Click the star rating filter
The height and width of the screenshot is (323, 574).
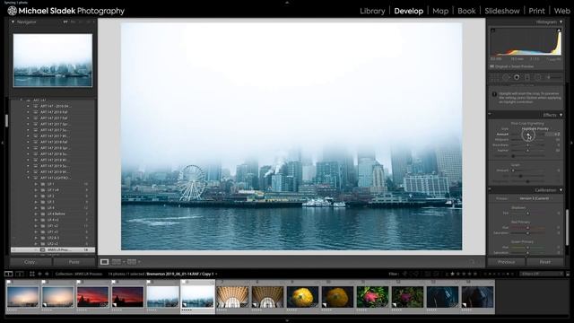point(464,274)
